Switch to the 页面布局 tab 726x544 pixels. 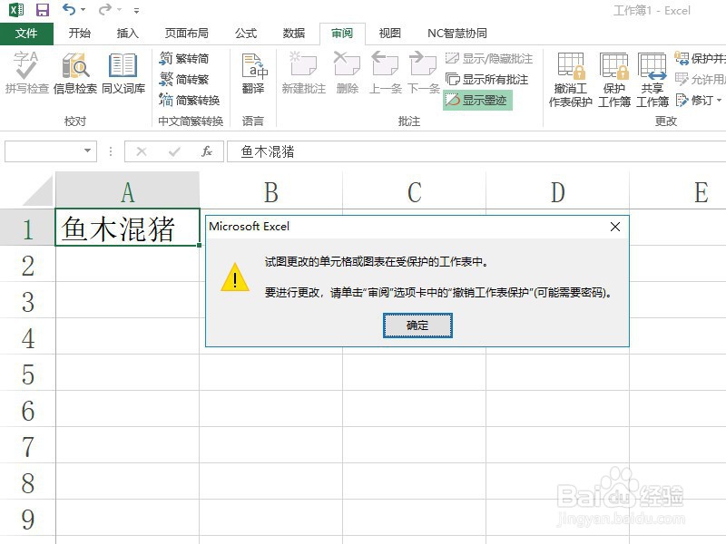[187, 34]
